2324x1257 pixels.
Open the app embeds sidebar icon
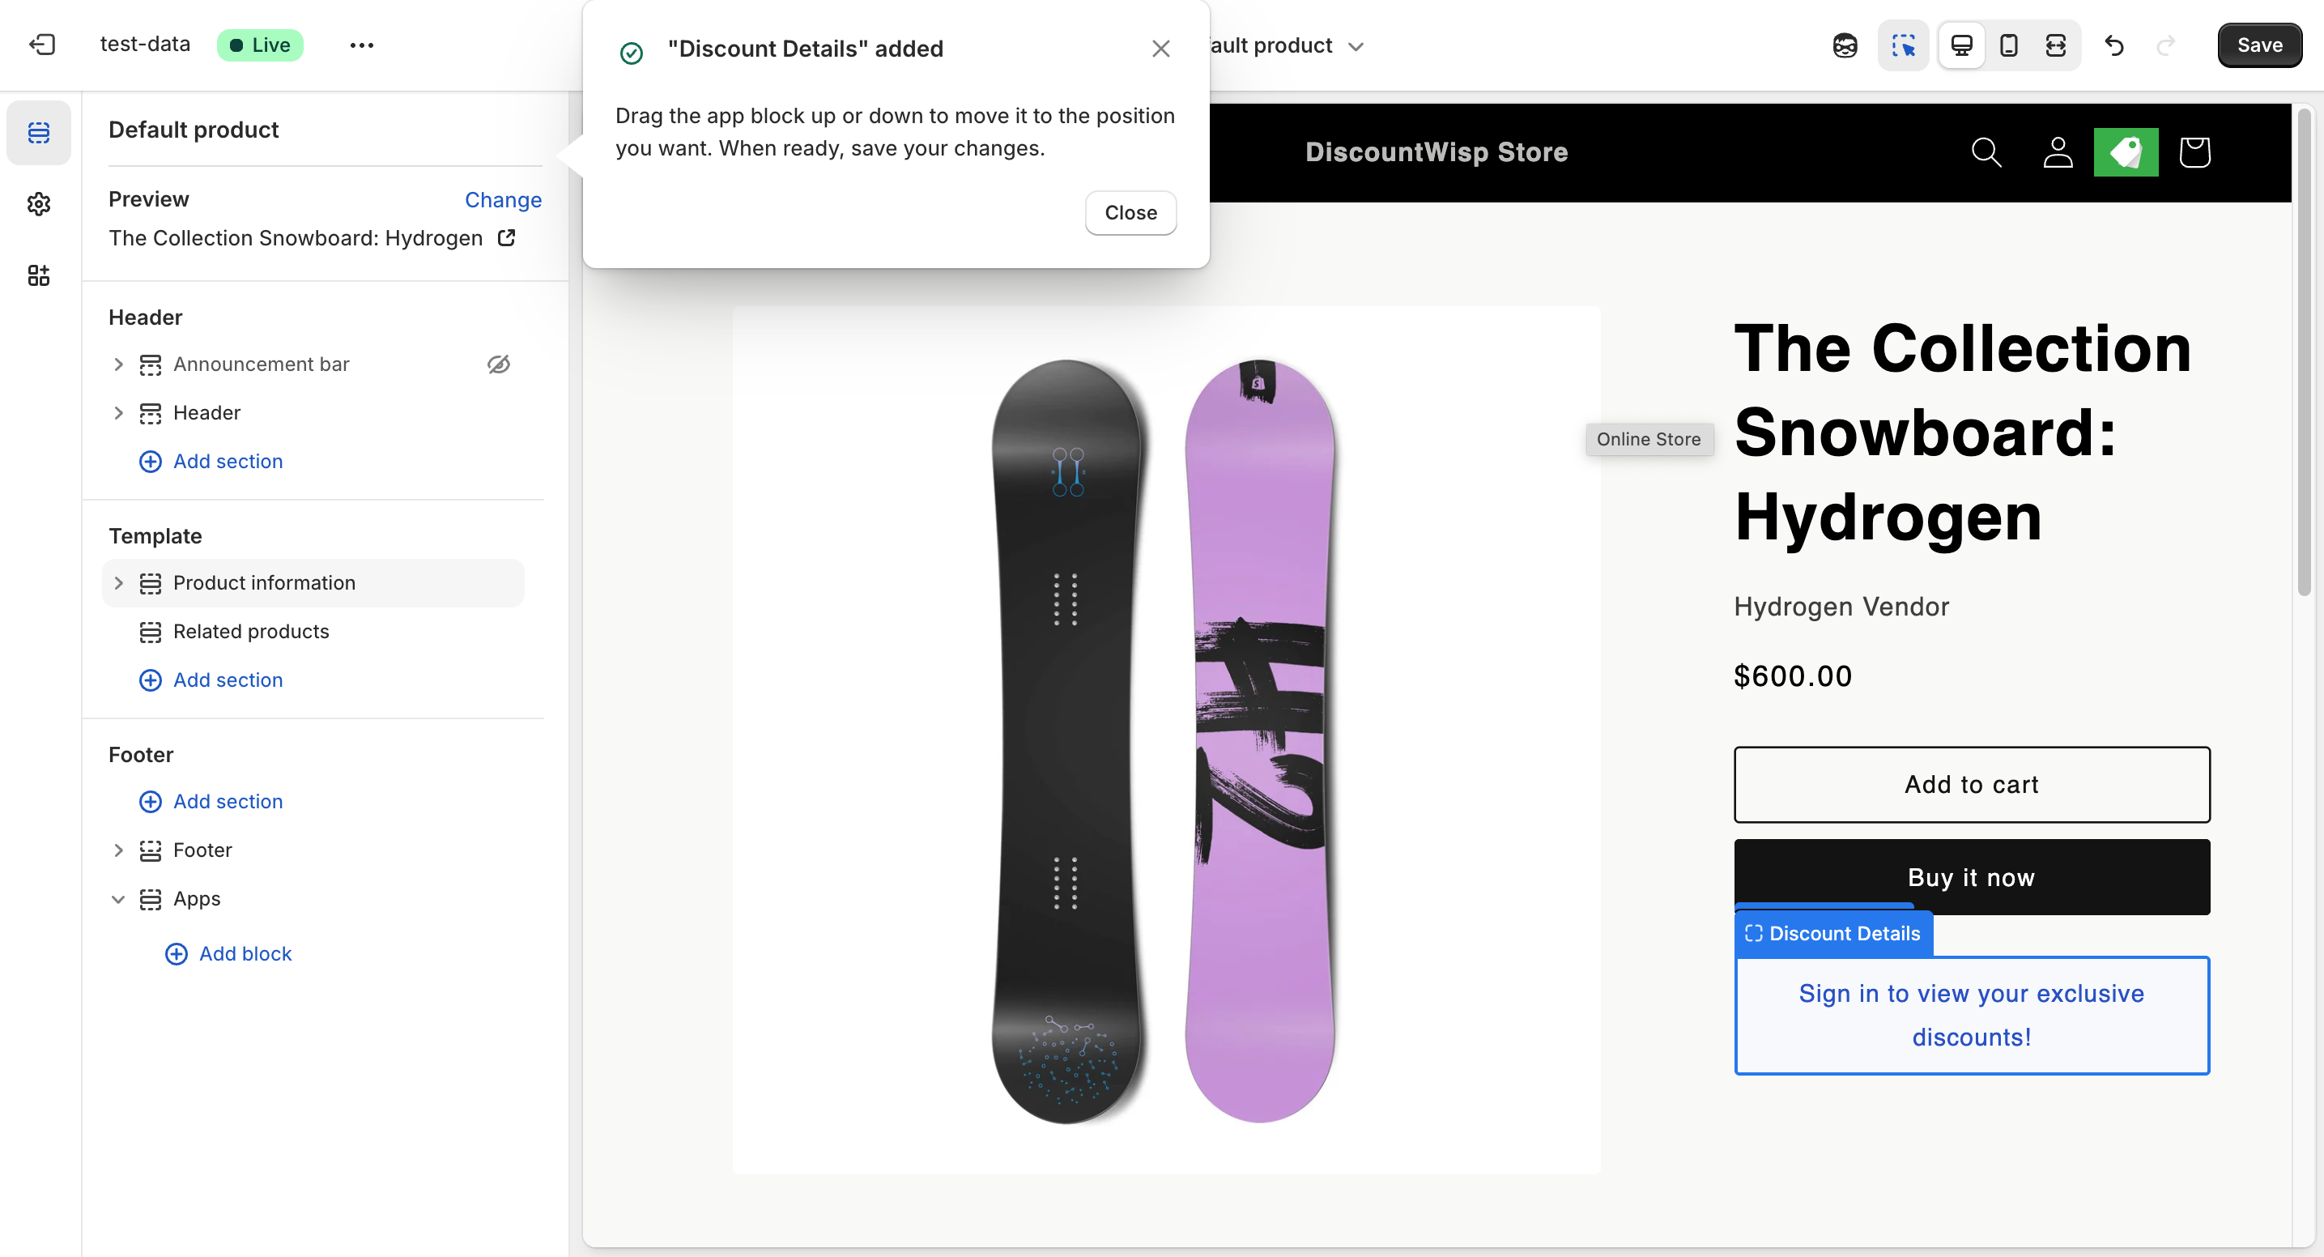click(x=39, y=275)
